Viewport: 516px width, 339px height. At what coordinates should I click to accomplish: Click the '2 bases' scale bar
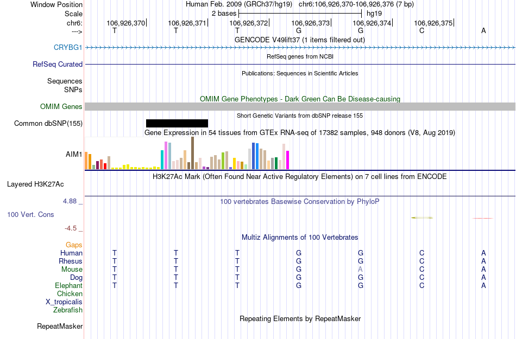[x=300, y=14]
